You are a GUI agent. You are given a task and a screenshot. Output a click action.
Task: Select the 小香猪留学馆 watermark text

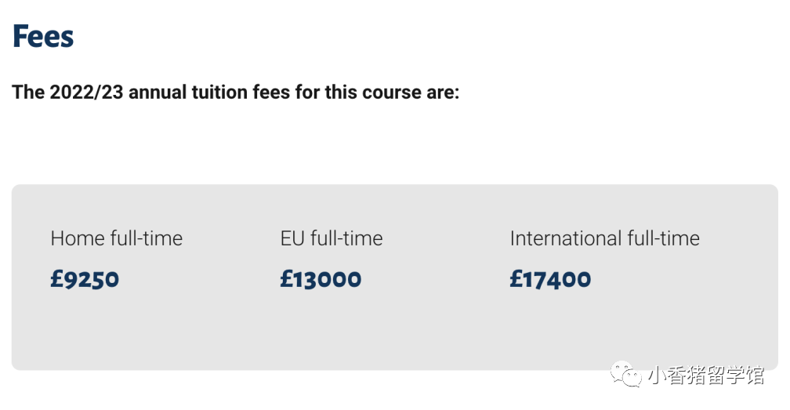tap(706, 375)
